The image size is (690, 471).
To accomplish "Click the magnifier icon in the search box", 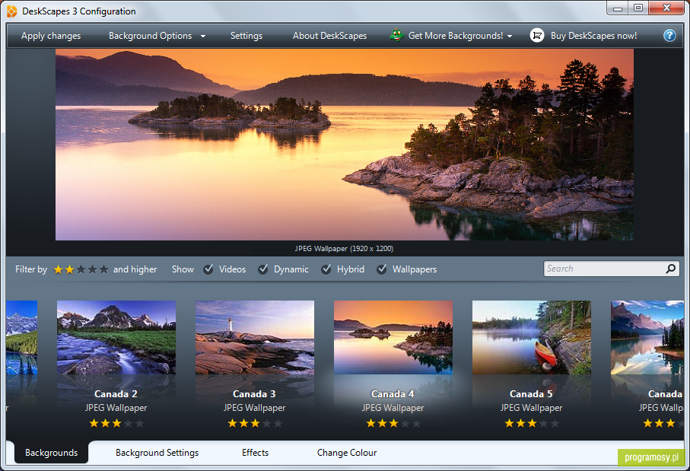I will click(x=671, y=269).
